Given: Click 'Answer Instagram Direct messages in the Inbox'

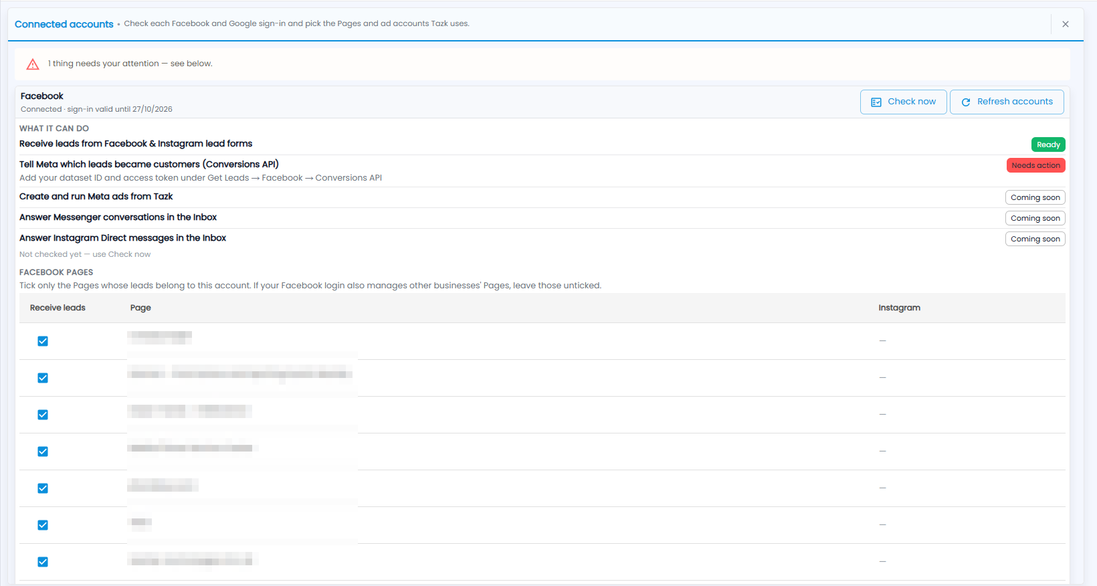Looking at the screenshot, I should tap(123, 238).
